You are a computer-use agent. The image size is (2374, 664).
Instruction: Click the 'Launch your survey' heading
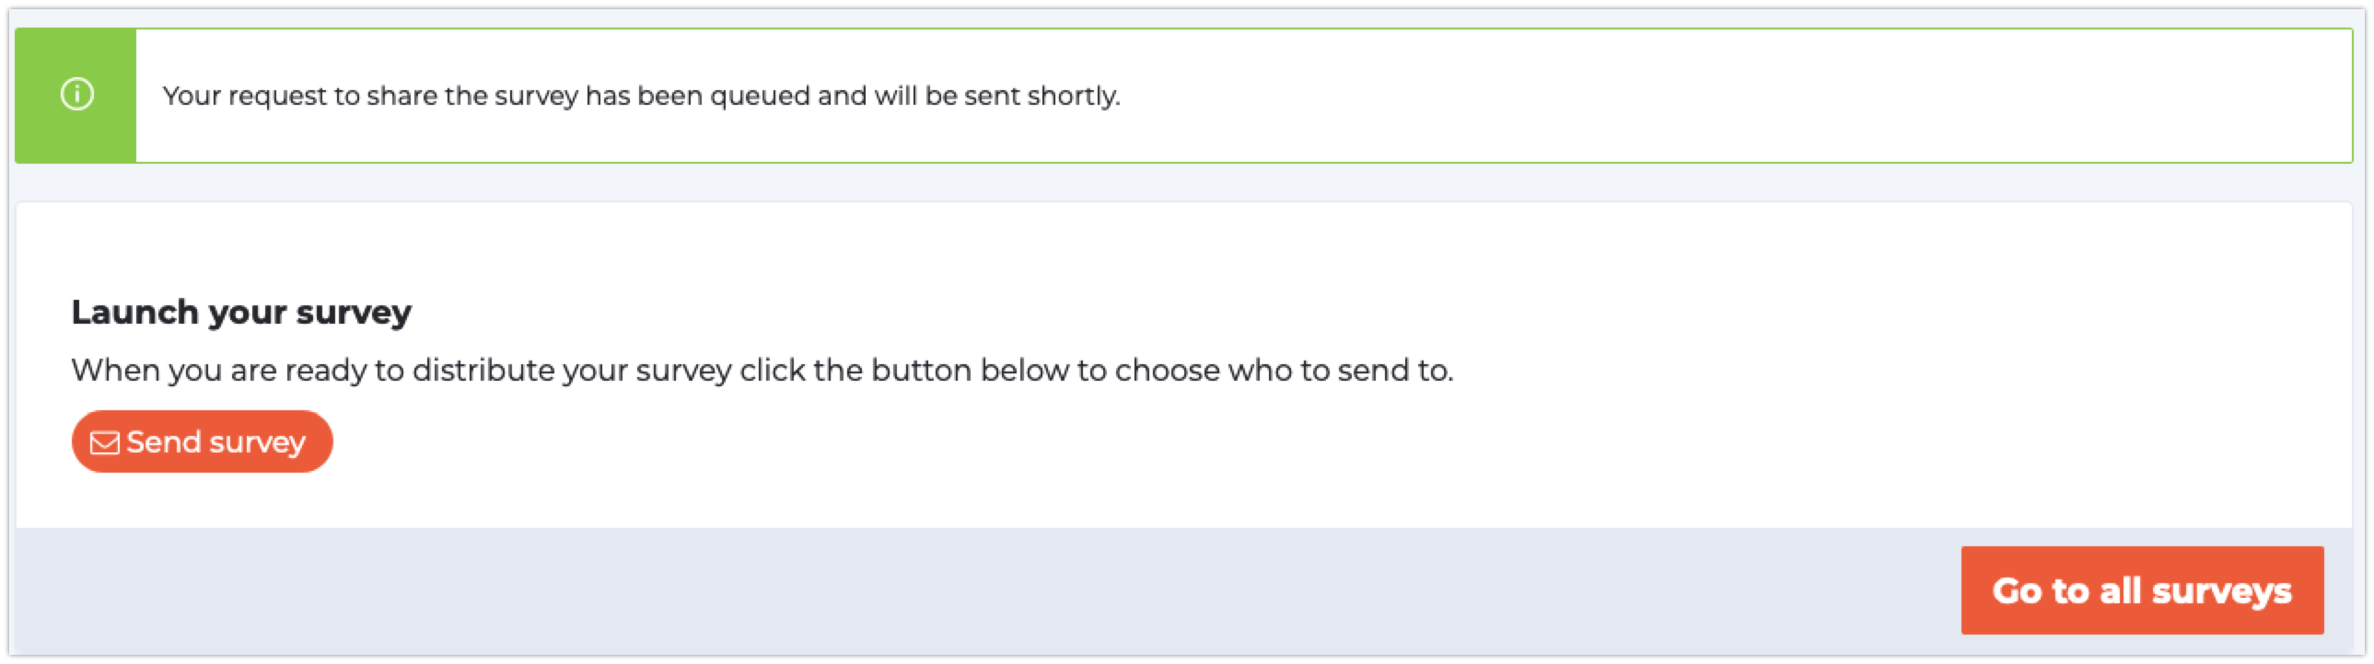click(242, 311)
